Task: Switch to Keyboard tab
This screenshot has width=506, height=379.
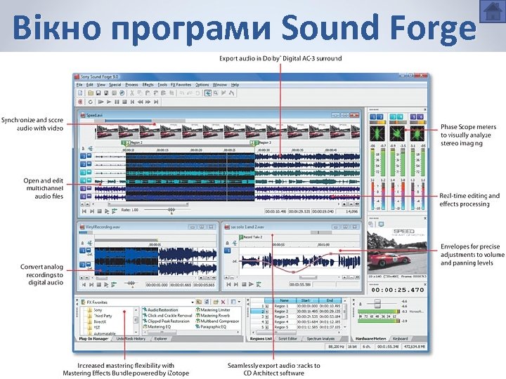Action: click(x=401, y=339)
